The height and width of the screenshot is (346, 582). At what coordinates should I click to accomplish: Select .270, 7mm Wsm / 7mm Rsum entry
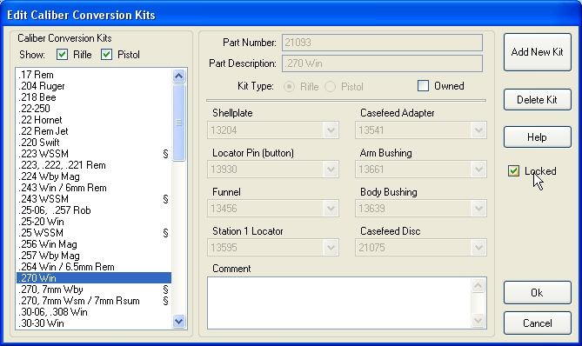(x=94, y=301)
